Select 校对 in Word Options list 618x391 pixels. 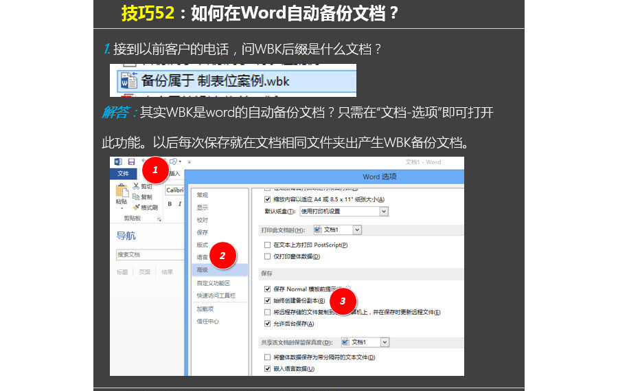pyautogui.click(x=202, y=220)
